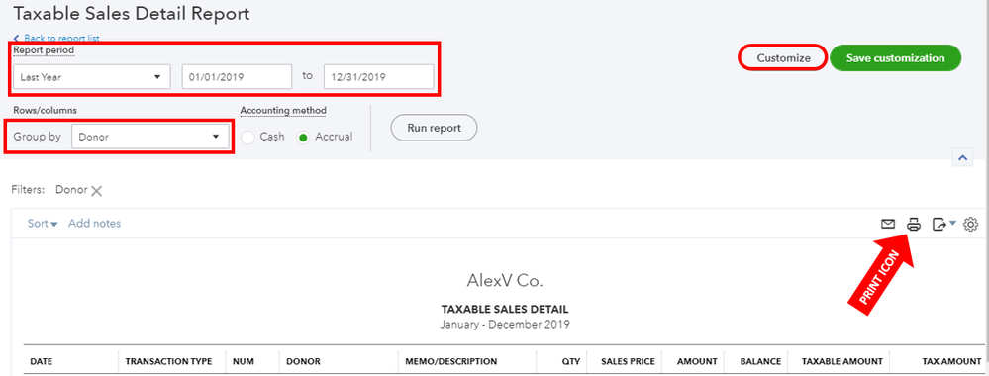Click the TAXABLE SALES DETAIL report title

[505, 310]
